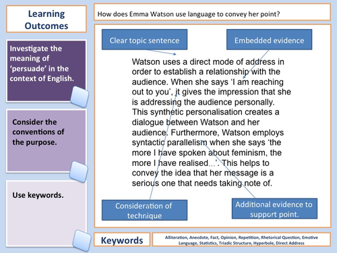Viewport: 337px width, 253px height.
Task: Click the 'Learning Outcomes' heading box
Action: (47, 20)
